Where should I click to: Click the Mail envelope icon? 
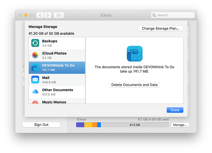point(35,80)
